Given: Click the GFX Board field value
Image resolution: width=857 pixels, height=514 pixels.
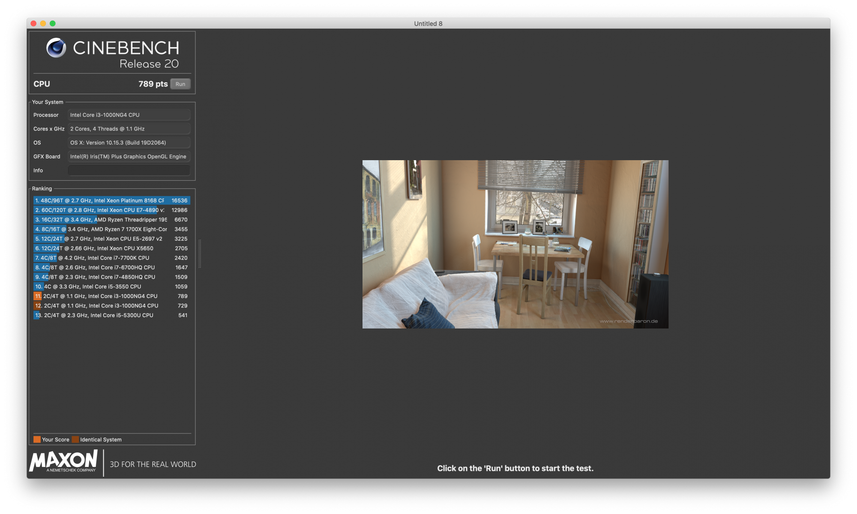Looking at the screenshot, I should click(x=129, y=157).
